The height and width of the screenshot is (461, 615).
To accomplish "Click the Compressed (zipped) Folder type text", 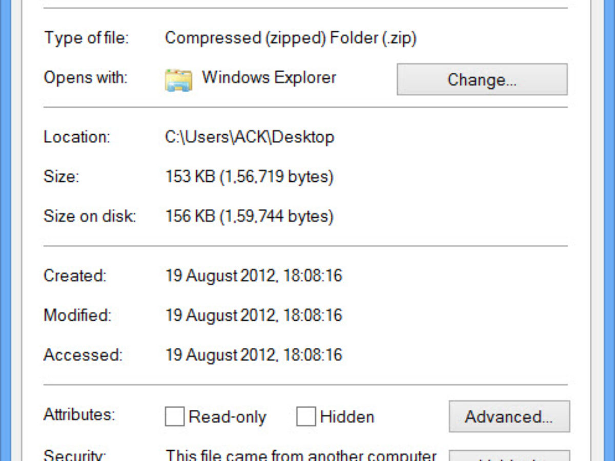I will 291,38.
